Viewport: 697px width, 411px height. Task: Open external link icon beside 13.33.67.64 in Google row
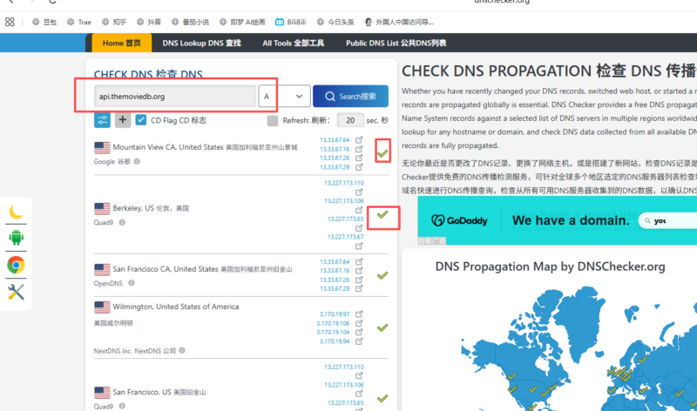(x=359, y=139)
